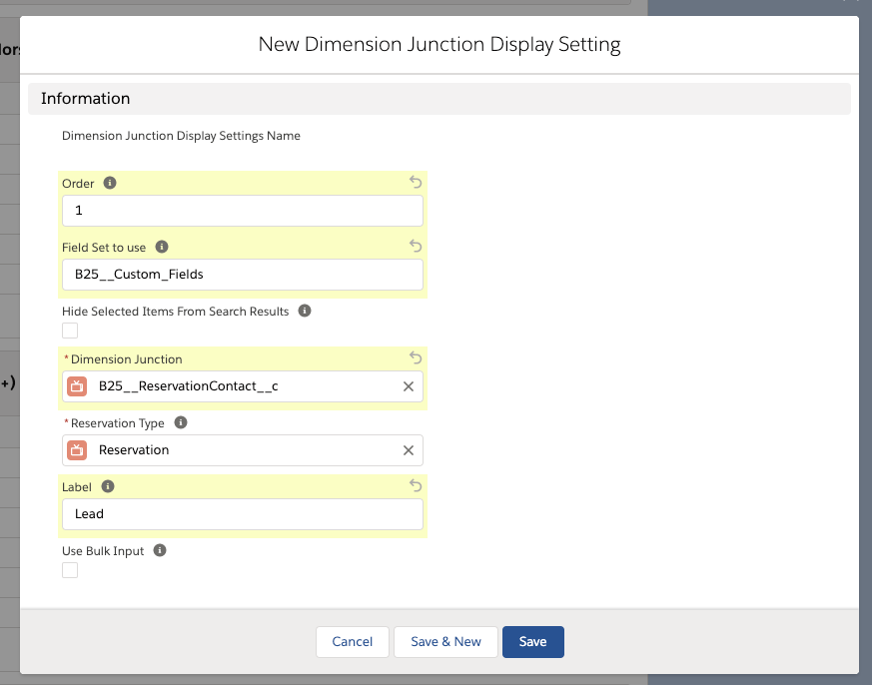
Task: Click the info icon beside Label
Action: click(x=108, y=486)
